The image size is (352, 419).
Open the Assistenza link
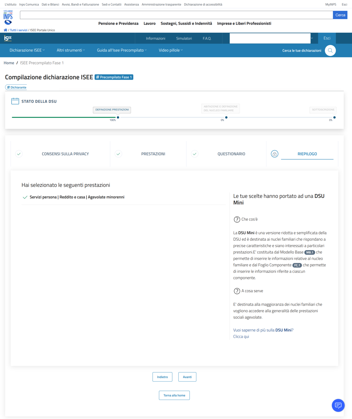point(132,4)
